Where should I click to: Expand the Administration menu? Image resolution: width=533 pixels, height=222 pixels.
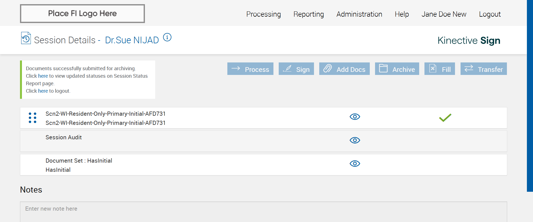pos(359,14)
